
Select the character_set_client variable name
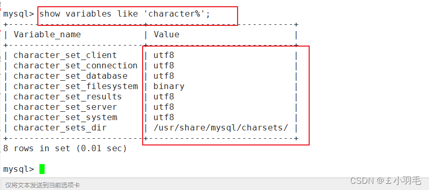[x=65, y=55]
